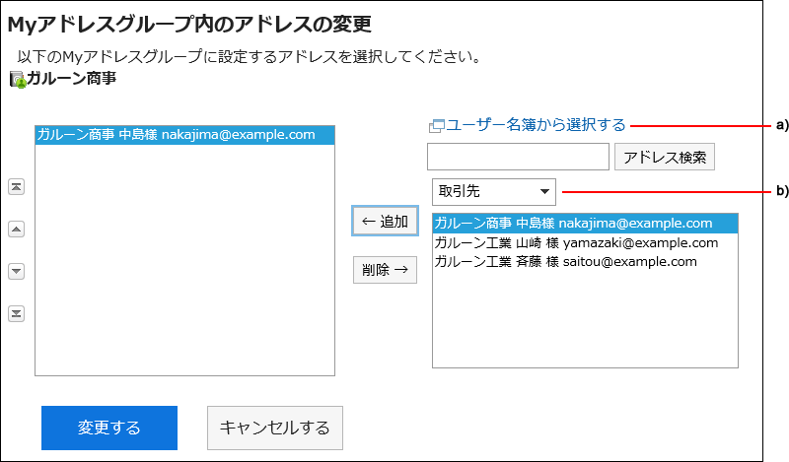Expand the 取引先 address book dropdown
The width and height of the screenshot is (789, 462).
(x=493, y=191)
